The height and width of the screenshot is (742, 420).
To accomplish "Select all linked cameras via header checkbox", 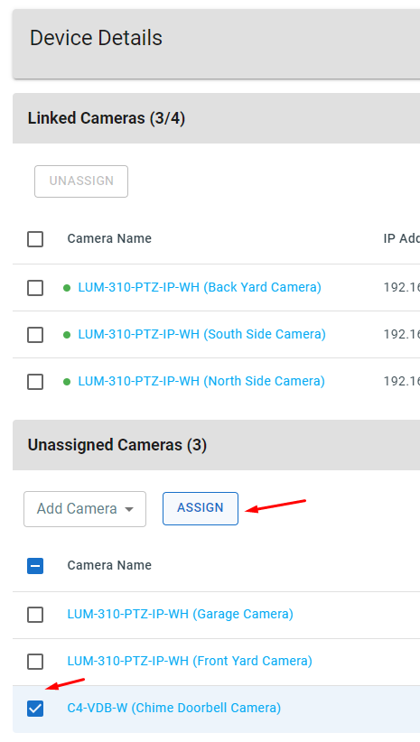I will click(x=35, y=239).
